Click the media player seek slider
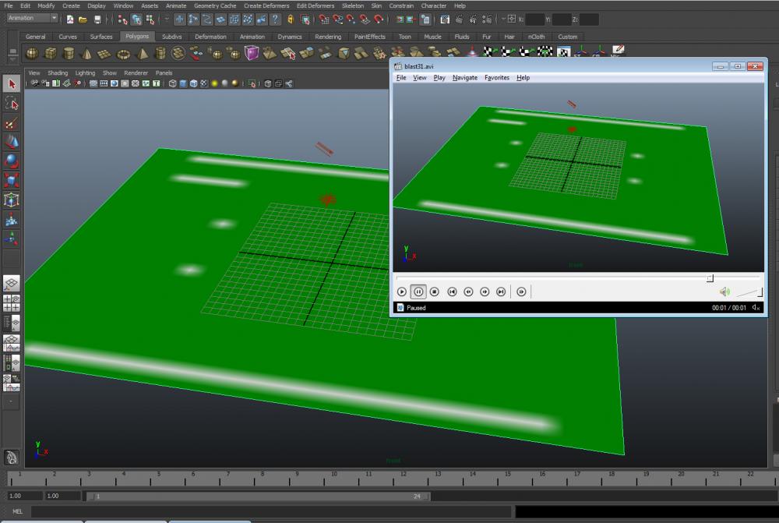 (x=577, y=277)
